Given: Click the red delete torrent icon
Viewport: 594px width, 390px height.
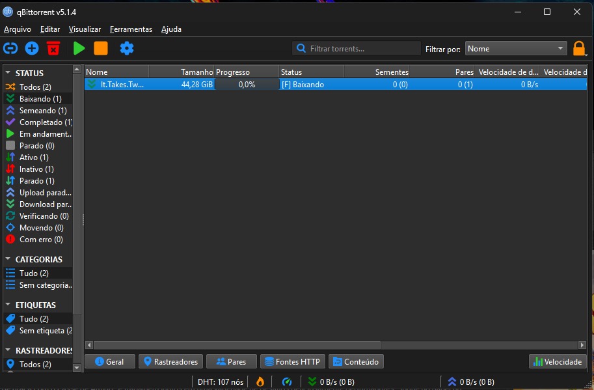Looking at the screenshot, I should (x=53, y=48).
